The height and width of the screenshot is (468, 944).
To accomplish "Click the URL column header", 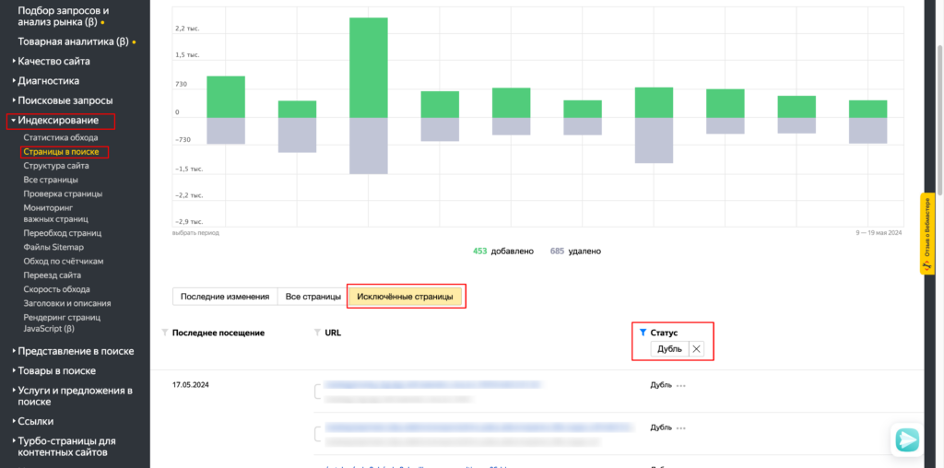I will point(332,332).
